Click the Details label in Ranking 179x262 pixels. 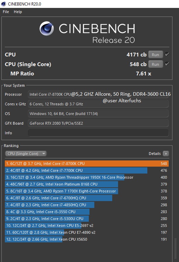coord(155,154)
